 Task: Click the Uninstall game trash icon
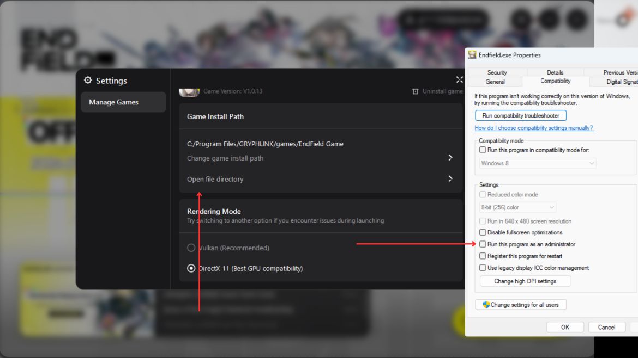pyautogui.click(x=416, y=91)
